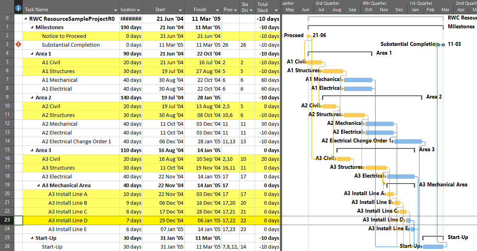Click the Start-Up blue Gantt bar
This screenshot has height=251, width=477.
coord(433,247)
